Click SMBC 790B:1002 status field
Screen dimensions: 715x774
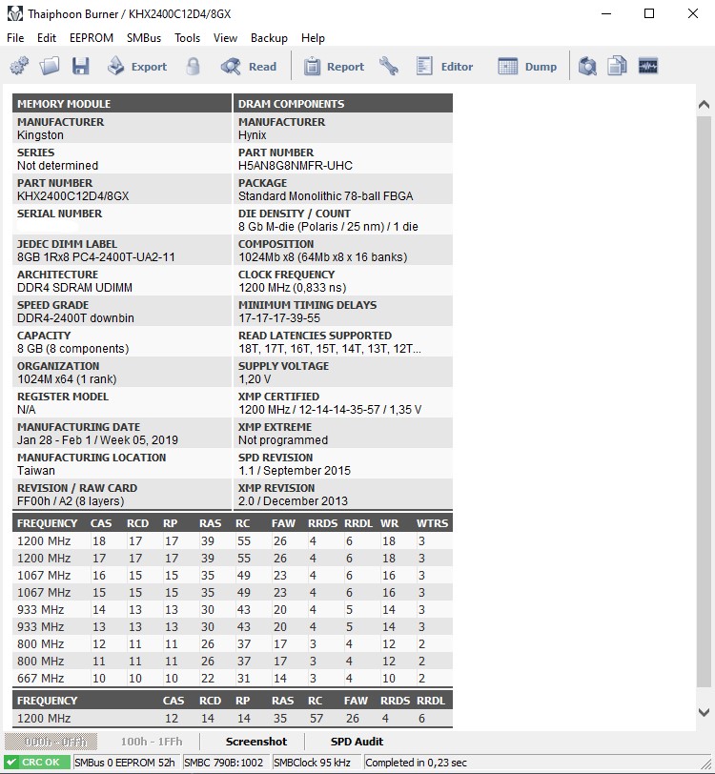pos(226,763)
